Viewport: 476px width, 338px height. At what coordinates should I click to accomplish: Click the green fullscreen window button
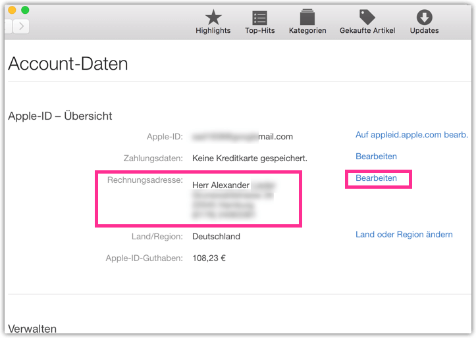point(25,10)
